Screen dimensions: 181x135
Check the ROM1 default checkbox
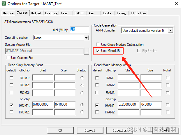tap(11, 78)
